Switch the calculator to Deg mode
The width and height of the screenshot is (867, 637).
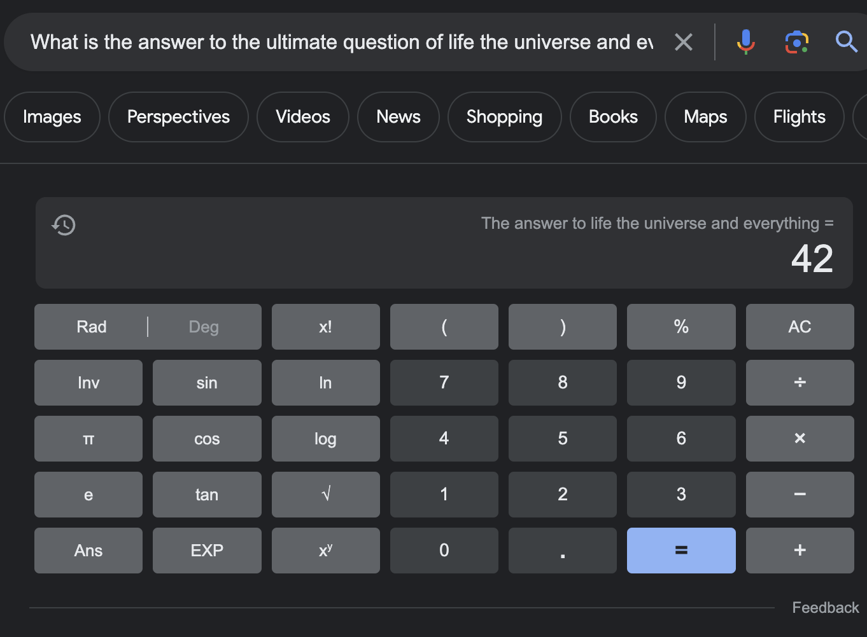click(203, 326)
